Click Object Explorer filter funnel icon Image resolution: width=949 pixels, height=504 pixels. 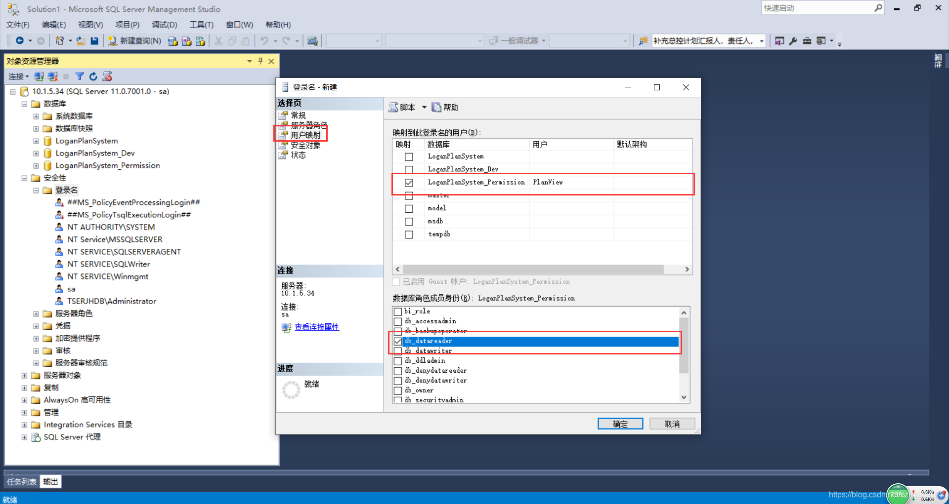80,77
